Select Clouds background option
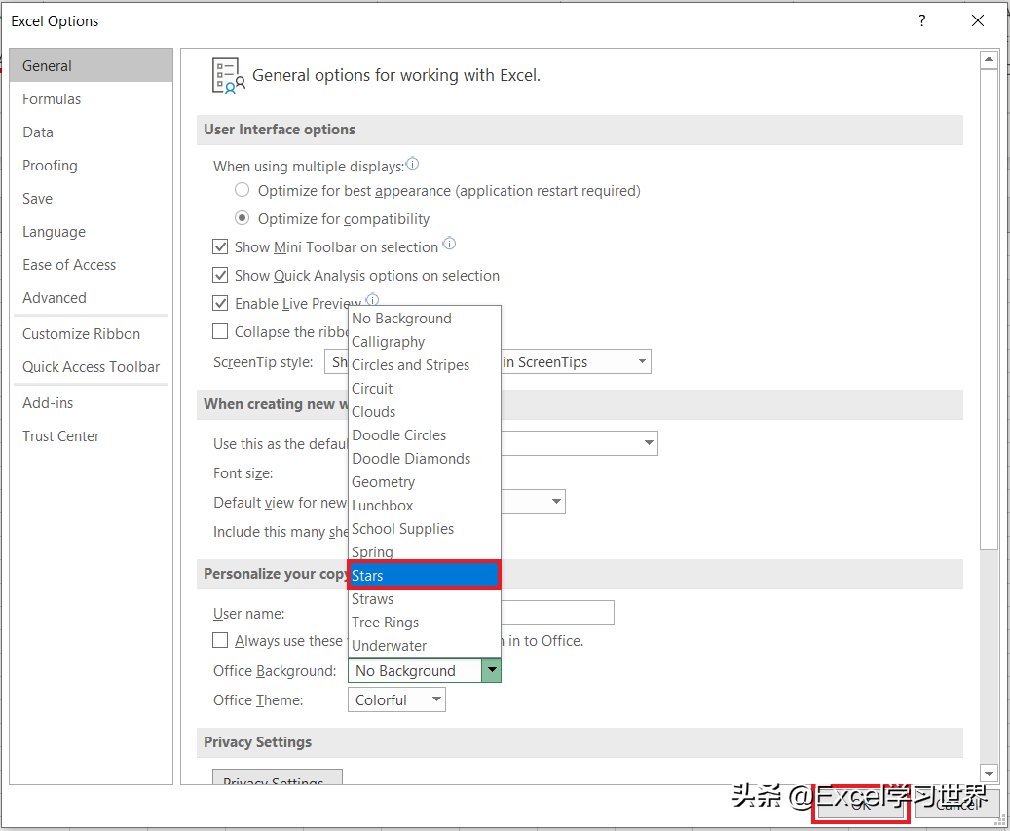This screenshot has width=1010, height=831. (425, 412)
